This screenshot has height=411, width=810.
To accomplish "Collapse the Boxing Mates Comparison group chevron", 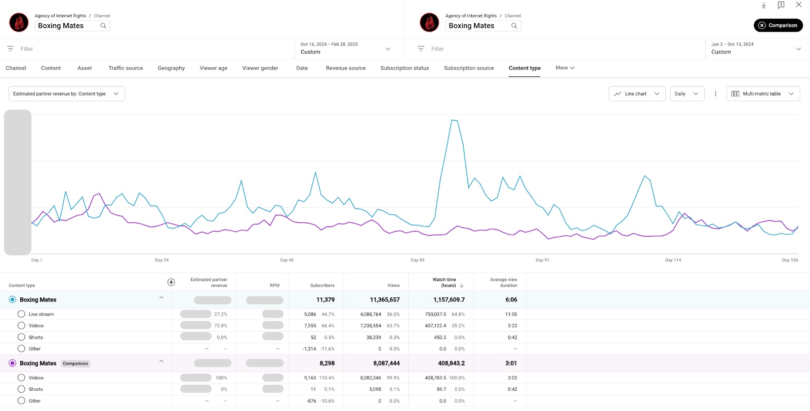I will [161, 361].
